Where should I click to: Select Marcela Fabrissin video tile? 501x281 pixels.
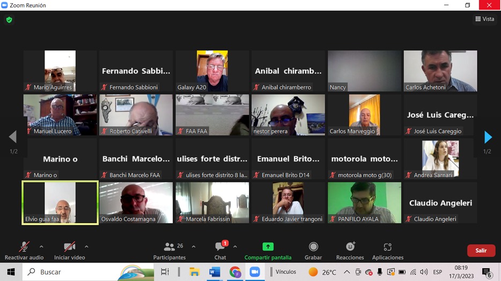212,203
